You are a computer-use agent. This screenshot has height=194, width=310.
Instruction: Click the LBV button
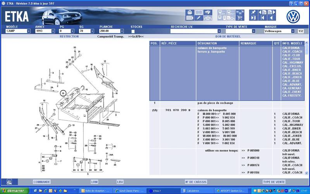120,182
